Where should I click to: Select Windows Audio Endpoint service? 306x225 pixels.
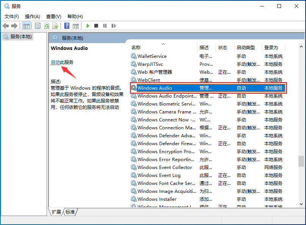(167, 96)
